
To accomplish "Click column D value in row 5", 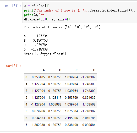I will [x=88, y=111].
